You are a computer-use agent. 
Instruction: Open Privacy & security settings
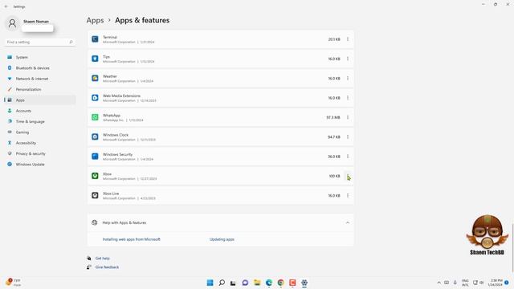click(x=40, y=153)
